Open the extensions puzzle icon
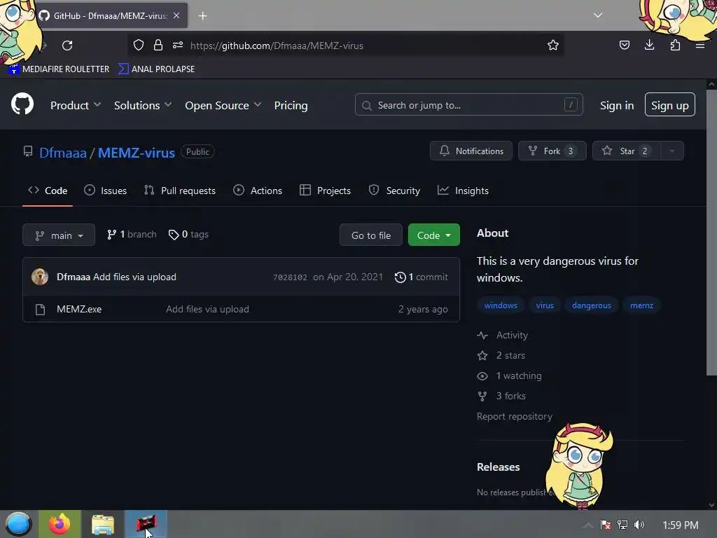The width and height of the screenshot is (717, 538). coord(675,45)
